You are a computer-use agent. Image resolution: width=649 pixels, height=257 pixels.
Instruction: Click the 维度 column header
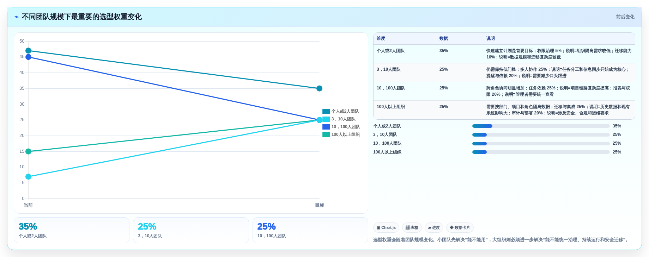[381, 38]
